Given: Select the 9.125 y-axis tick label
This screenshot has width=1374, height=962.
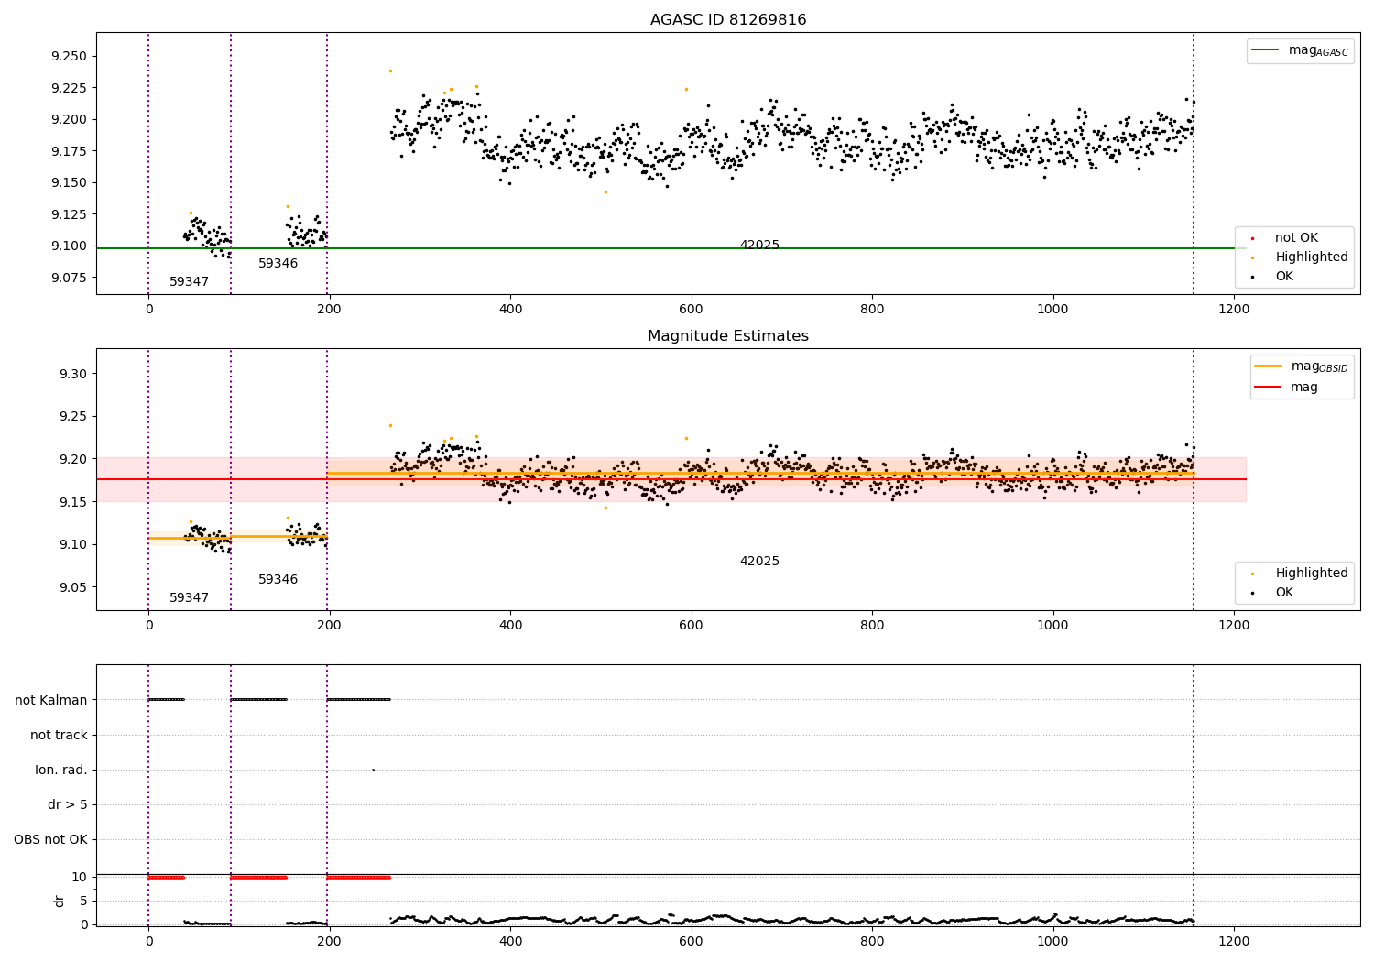Looking at the screenshot, I should (x=69, y=214).
